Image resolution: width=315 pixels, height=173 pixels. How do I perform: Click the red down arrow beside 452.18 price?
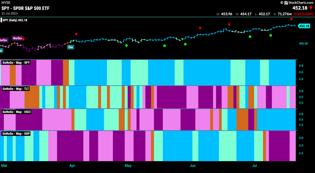tap(311, 8)
